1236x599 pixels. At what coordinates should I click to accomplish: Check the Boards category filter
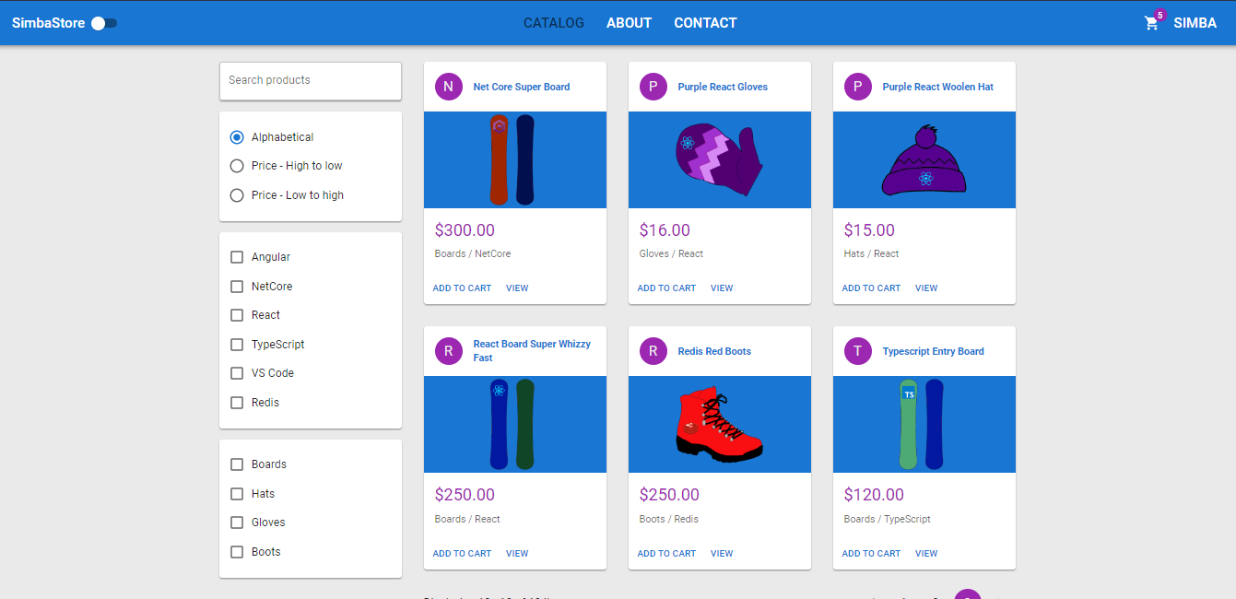[x=237, y=464]
